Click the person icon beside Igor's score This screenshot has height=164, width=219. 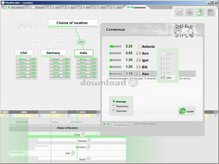[139, 60]
